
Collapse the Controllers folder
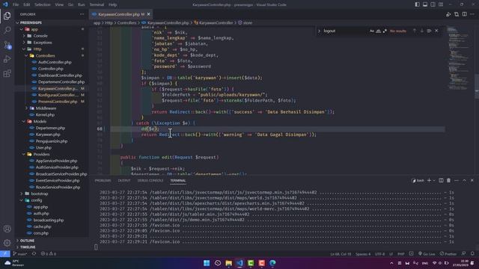point(26,55)
